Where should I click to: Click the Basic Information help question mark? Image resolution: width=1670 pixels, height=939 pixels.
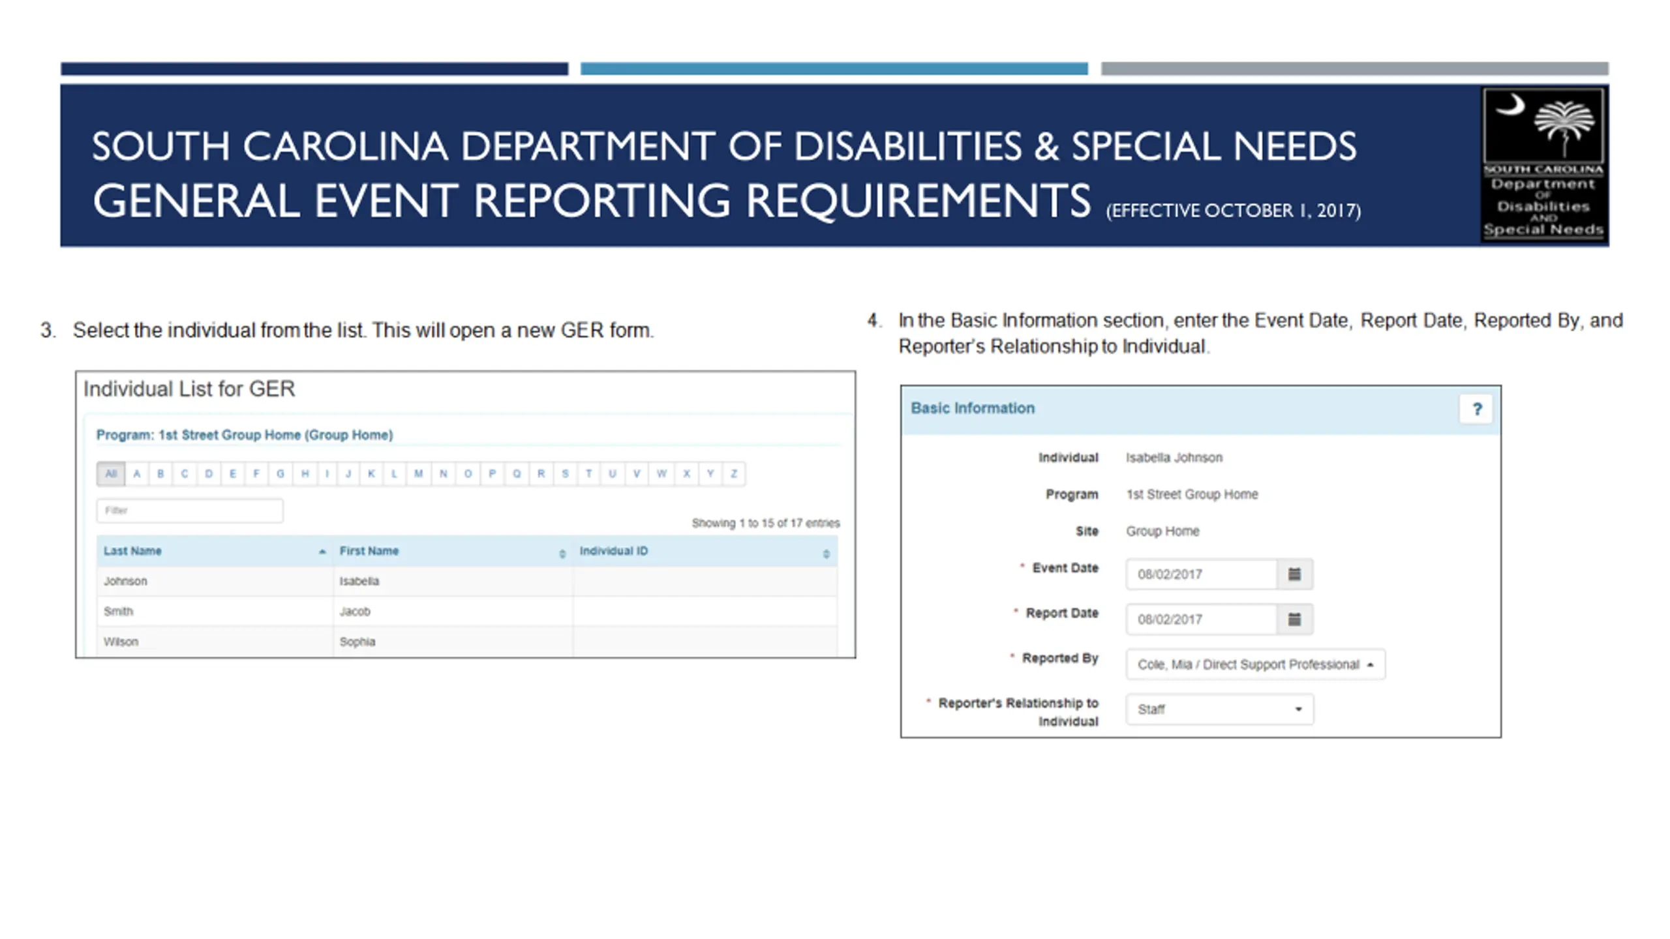pyautogui.click(x=1477, y=409)
